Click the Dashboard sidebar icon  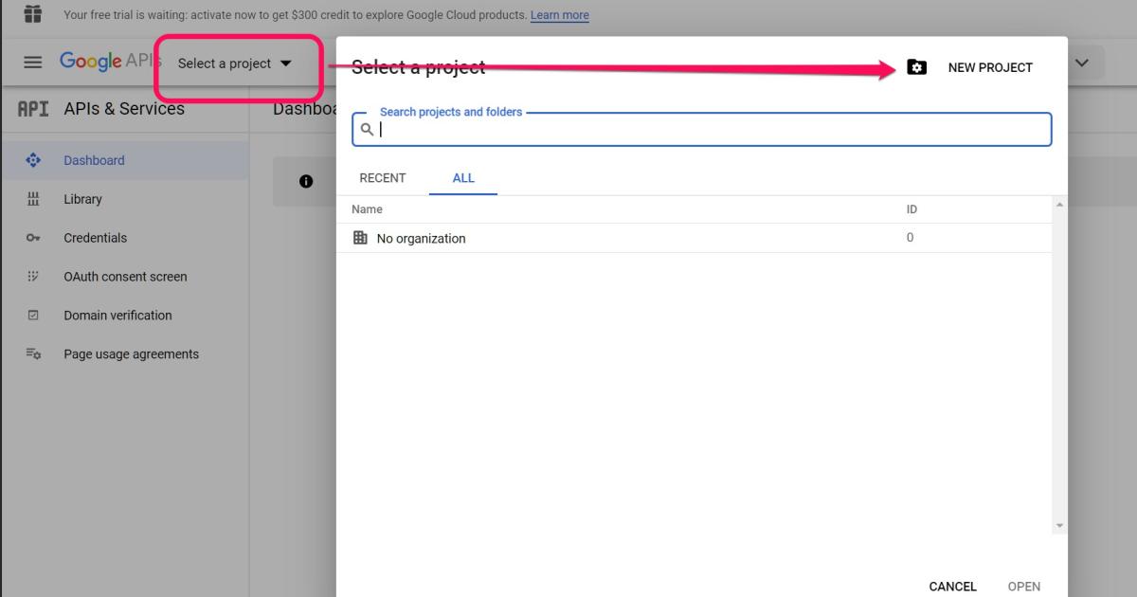tap(33, 160)
